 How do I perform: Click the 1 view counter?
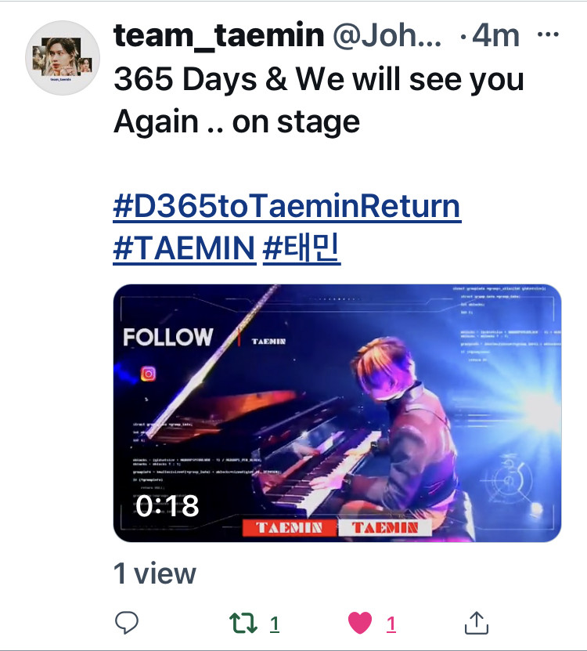pyautogui.click(x=154, y=573)
